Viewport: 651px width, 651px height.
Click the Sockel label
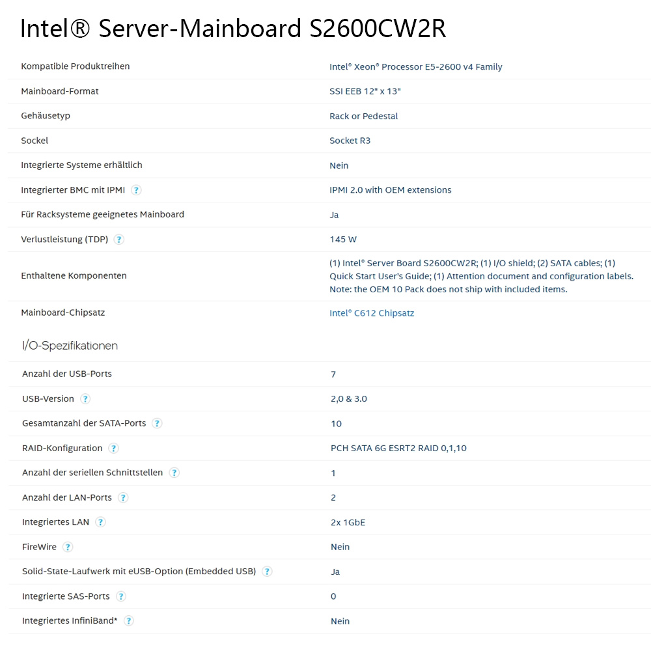35,141
